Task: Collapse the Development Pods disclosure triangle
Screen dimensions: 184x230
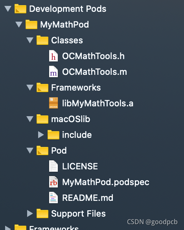Action: (8, 9)
